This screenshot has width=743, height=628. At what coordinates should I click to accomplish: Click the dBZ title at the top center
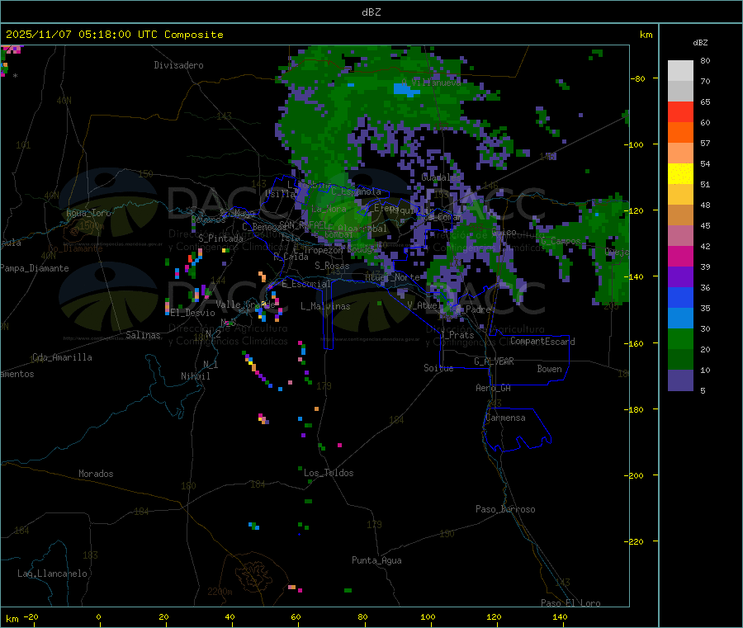(371, 12)
